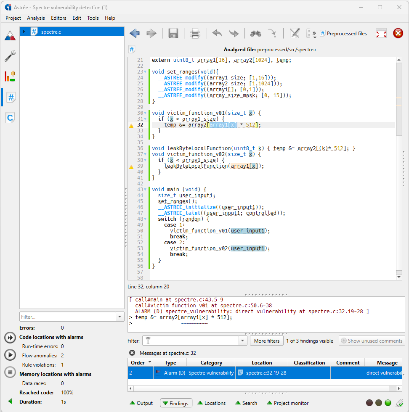
Task: Click Show unused comments button
Action: coord(372,341)
